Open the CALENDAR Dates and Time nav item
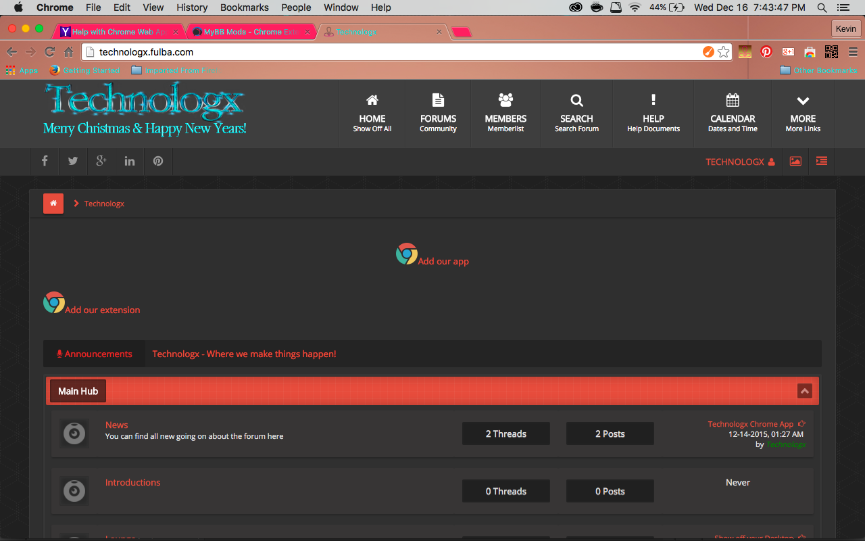Viewport: 865px width, 541px height. pyautogui.click(x=733, y=114)
